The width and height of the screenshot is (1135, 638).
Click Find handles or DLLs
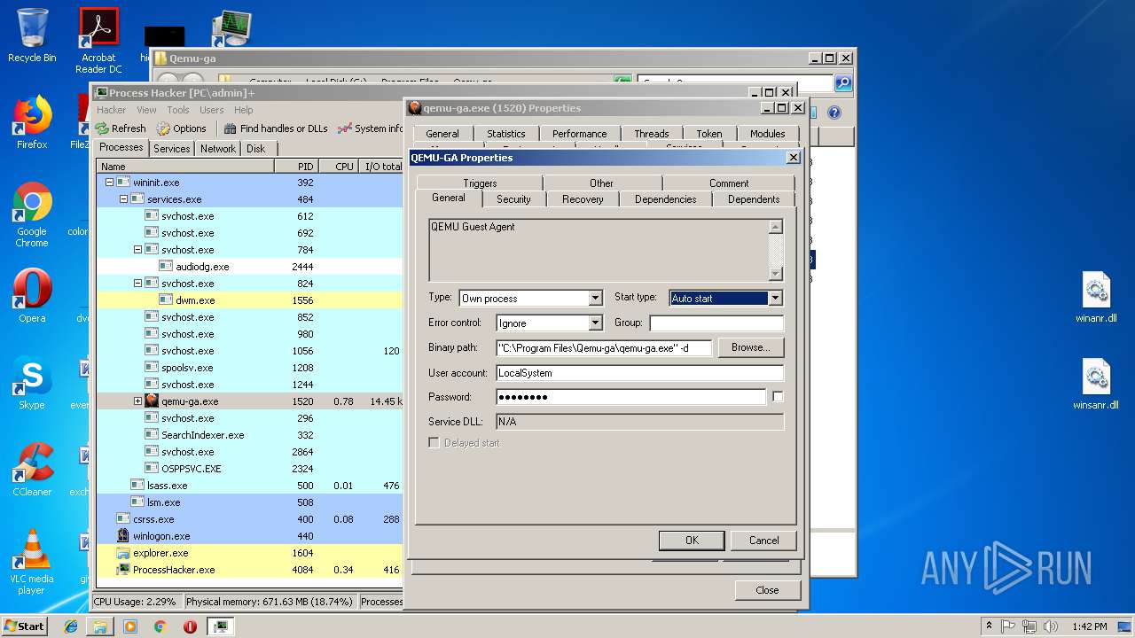pos(276,128)
